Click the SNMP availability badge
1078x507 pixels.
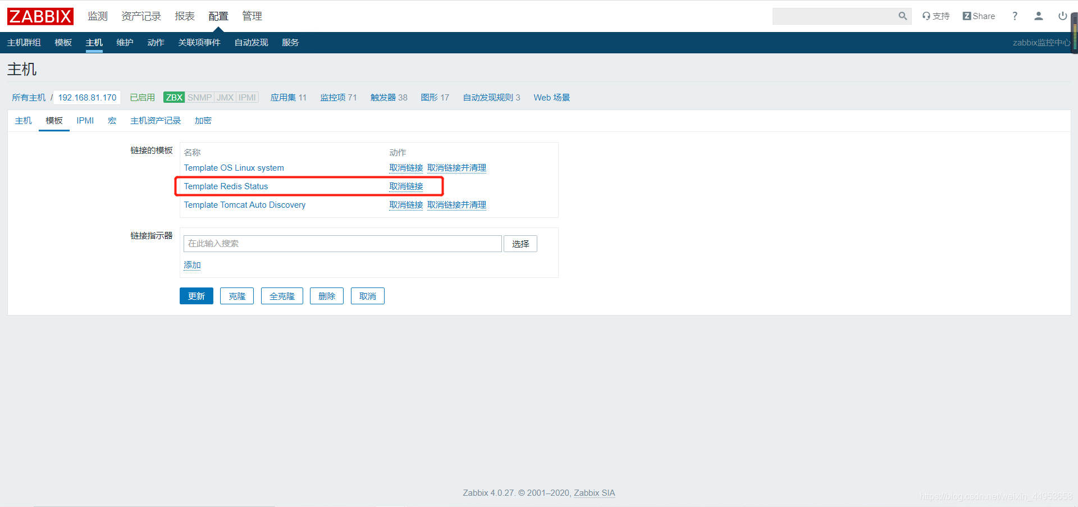[x=199, y=98]
